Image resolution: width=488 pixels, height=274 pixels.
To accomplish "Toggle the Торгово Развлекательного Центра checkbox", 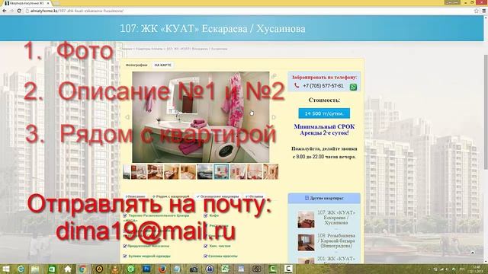I will tap(125, 215).
